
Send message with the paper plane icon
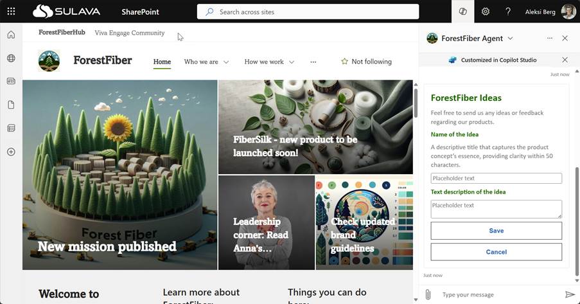pyautogui.click(x=570, y=294)
